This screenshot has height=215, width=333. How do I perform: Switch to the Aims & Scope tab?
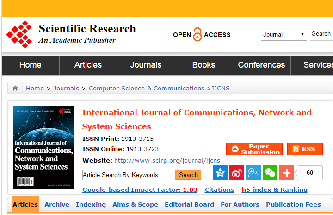(x=135, y=204)
